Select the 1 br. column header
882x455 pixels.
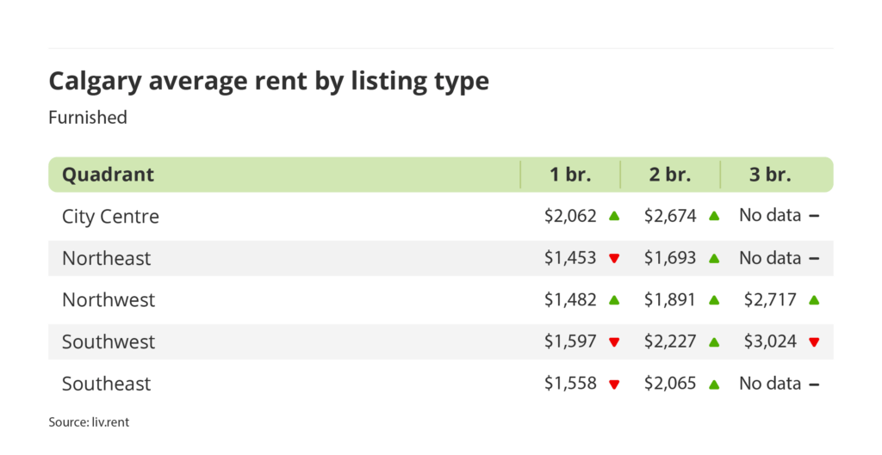[570, 175]
